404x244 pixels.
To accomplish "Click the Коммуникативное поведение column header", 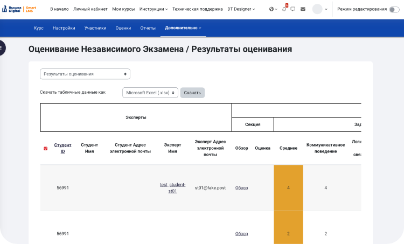I will [x=325, y=148].
